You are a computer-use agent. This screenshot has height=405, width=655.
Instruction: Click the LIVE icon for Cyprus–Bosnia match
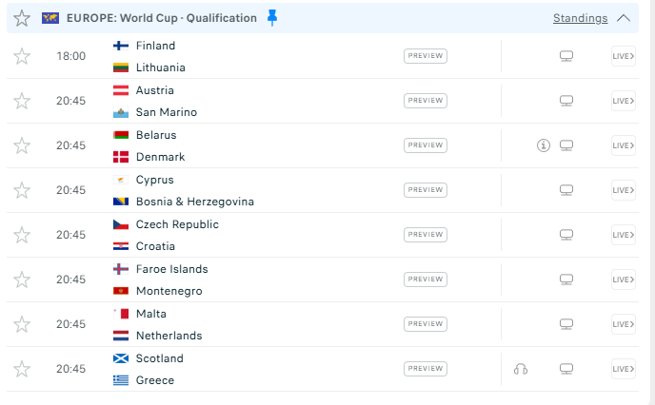623,190
